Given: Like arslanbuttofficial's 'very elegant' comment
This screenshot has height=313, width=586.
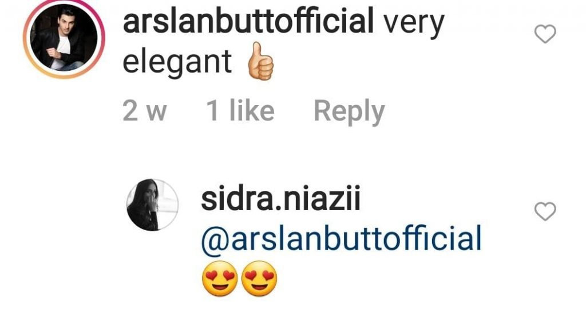Looking at the screenshot, I should [x=545, y=34].
